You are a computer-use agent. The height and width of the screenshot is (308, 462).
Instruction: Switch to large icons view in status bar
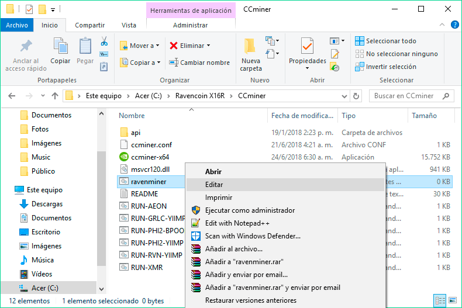[452, 300]
